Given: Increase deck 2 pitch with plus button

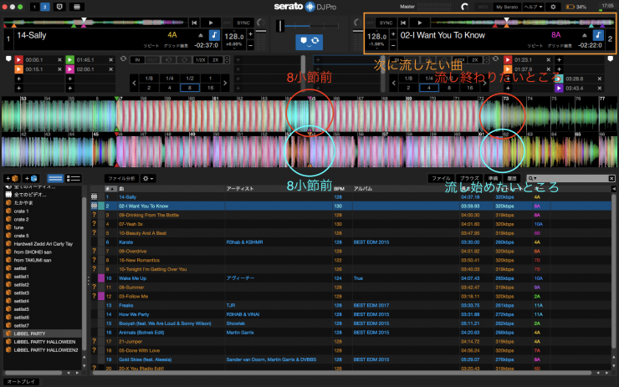Looking at the screenshot, I should pyautogui.click(x=393, y=34).
